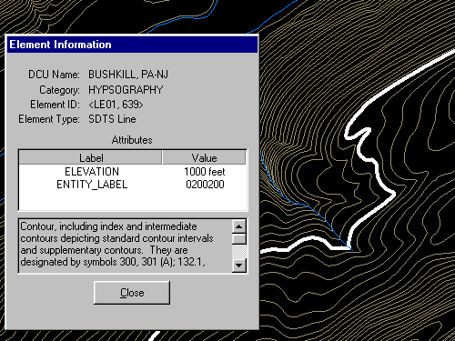Click the description scrollbar thumb
The height and width of the screenshot is (341, 455).
(x=239, y=239)
